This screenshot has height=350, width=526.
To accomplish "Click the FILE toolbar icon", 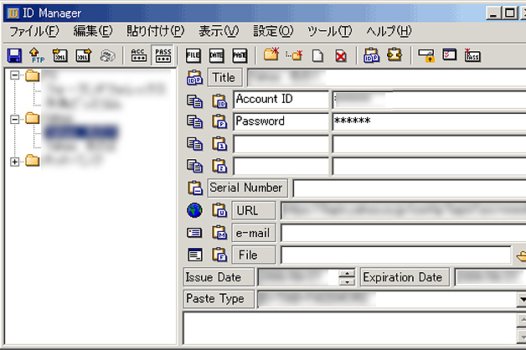I will coord(193,55).
